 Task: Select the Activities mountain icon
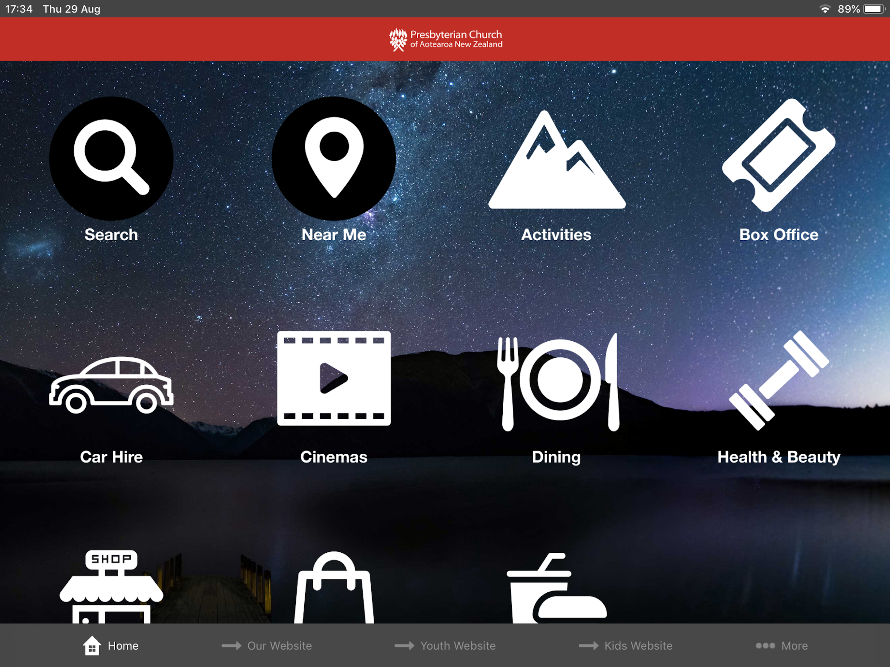tap(557, 160)
